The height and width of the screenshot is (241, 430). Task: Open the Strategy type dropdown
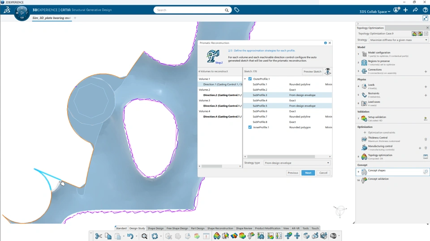point(297,163)
